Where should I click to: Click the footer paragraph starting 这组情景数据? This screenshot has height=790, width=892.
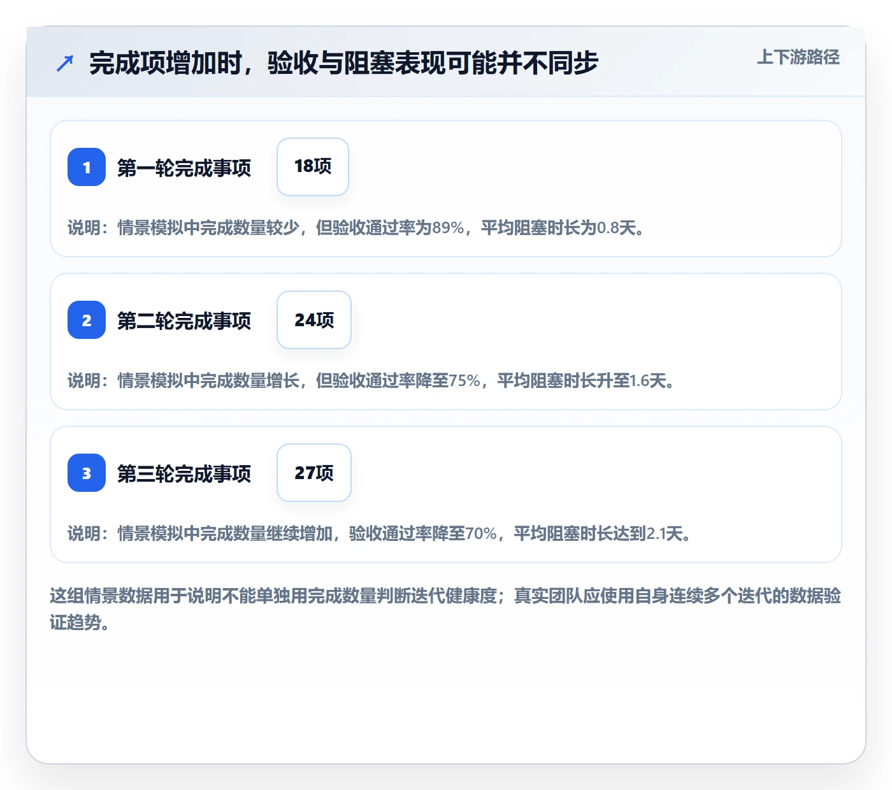pos(446,609)
